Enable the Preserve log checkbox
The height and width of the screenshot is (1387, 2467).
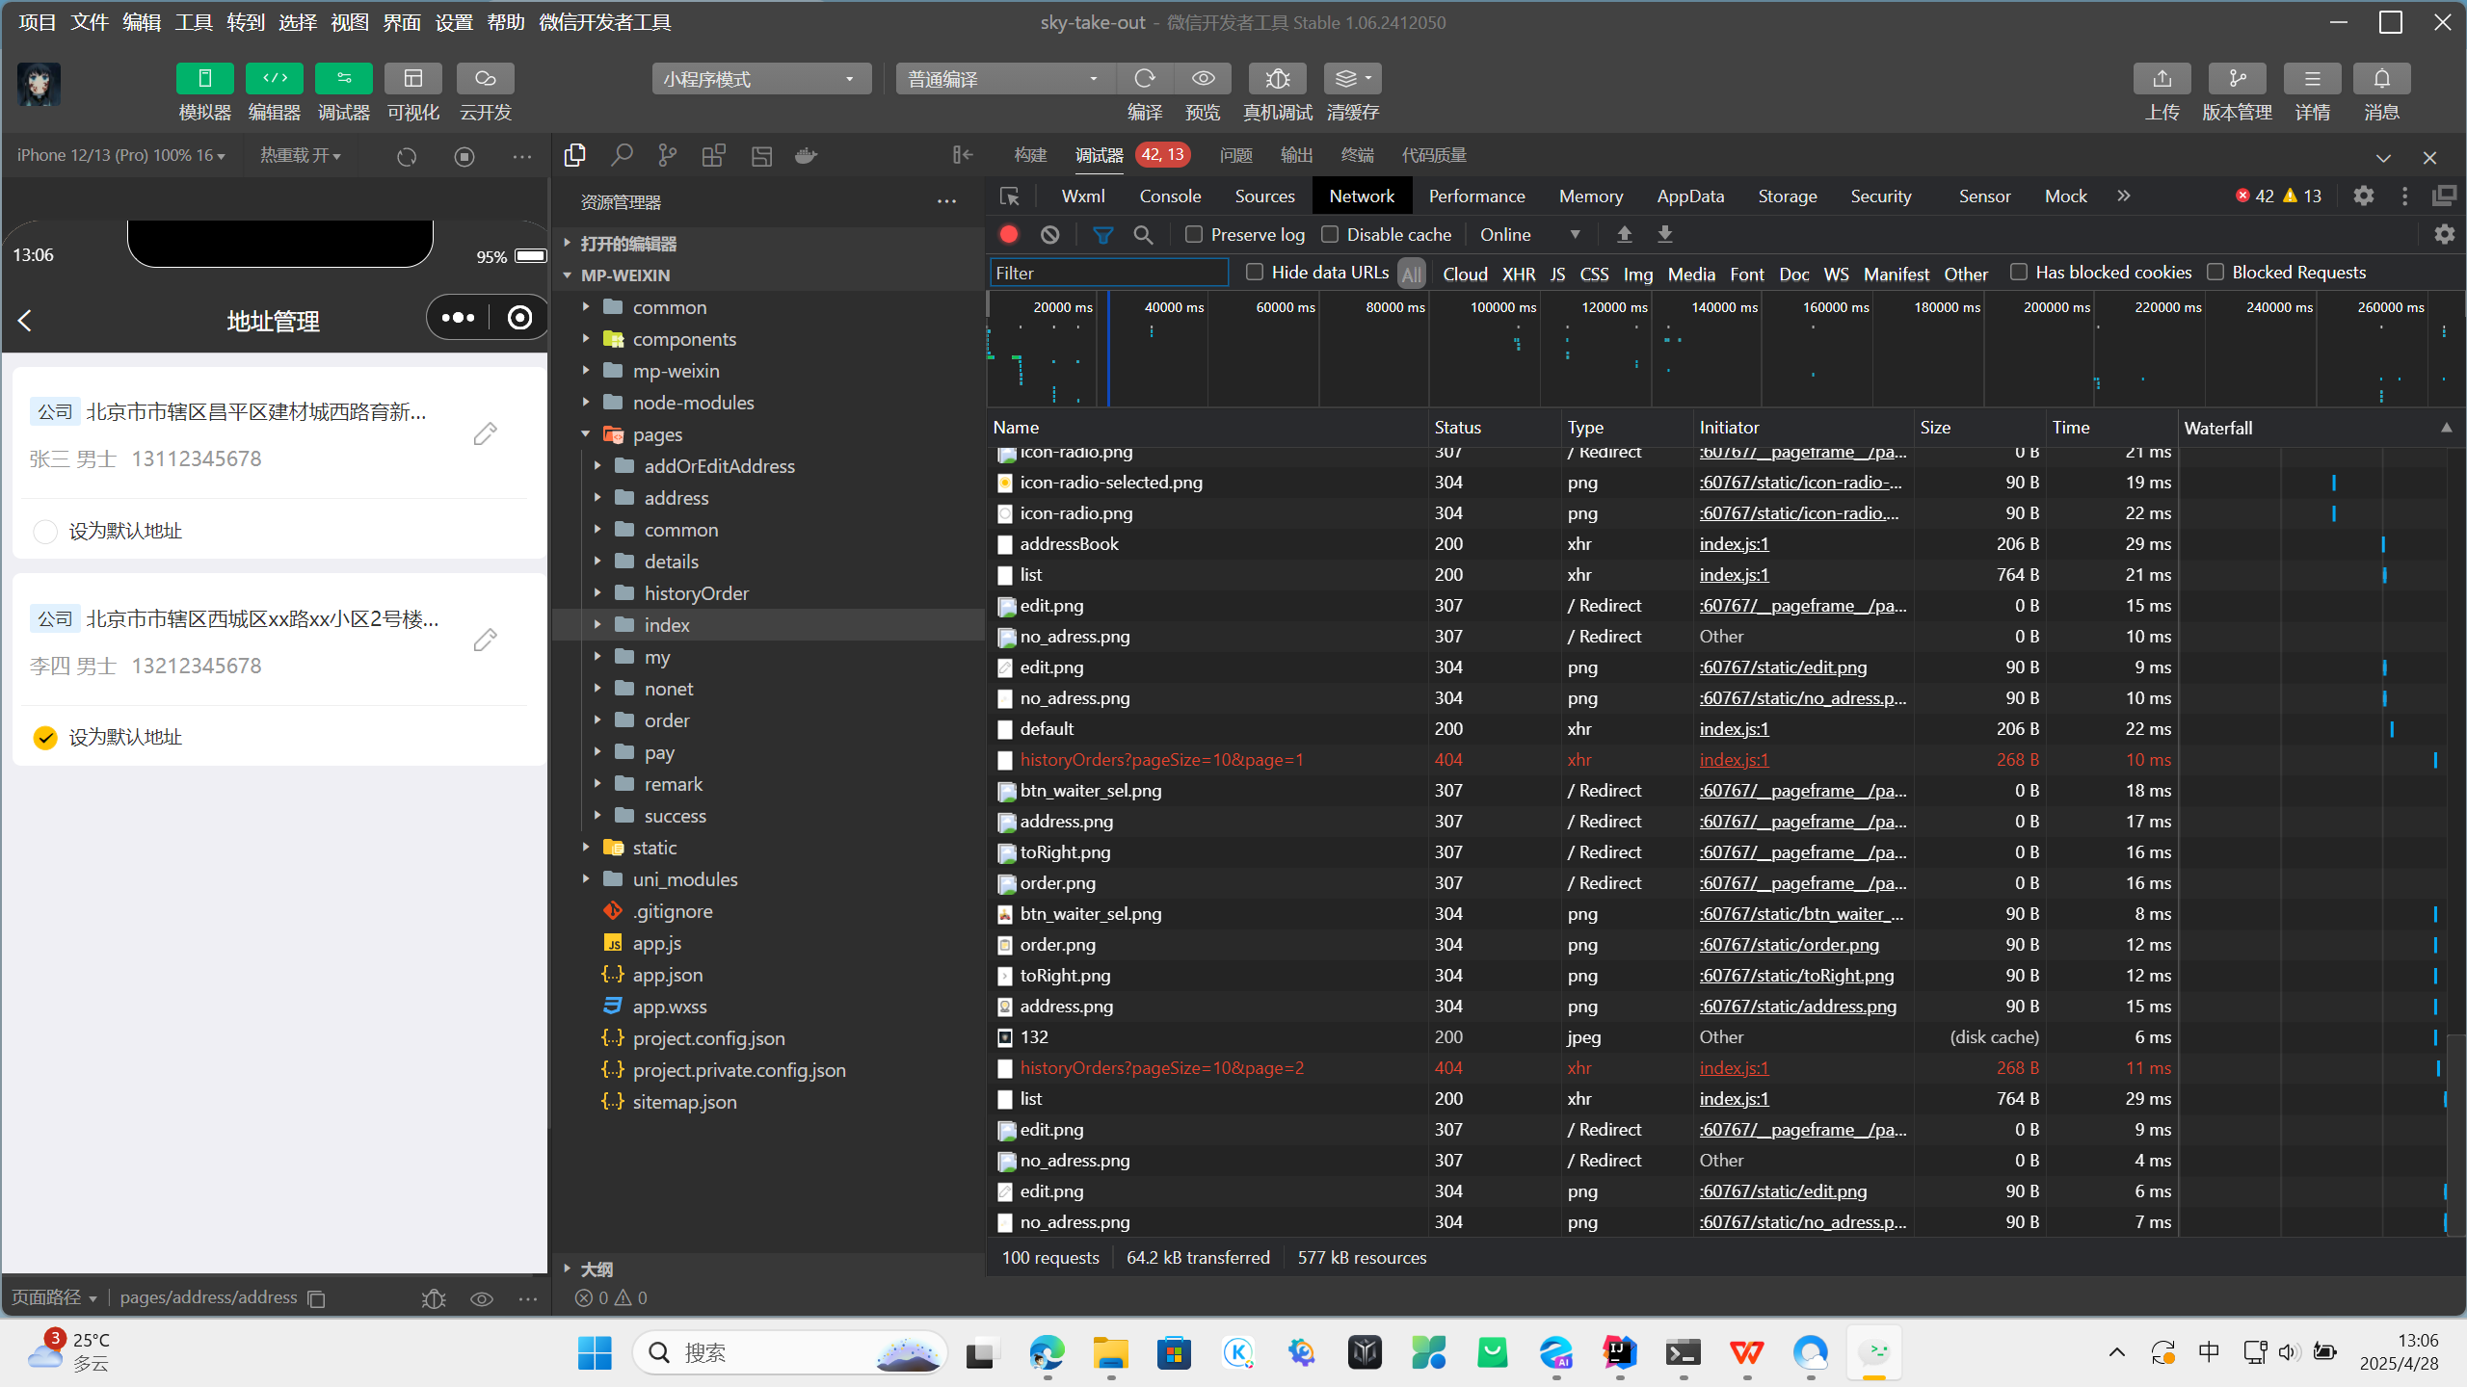tap(1194, 234)
